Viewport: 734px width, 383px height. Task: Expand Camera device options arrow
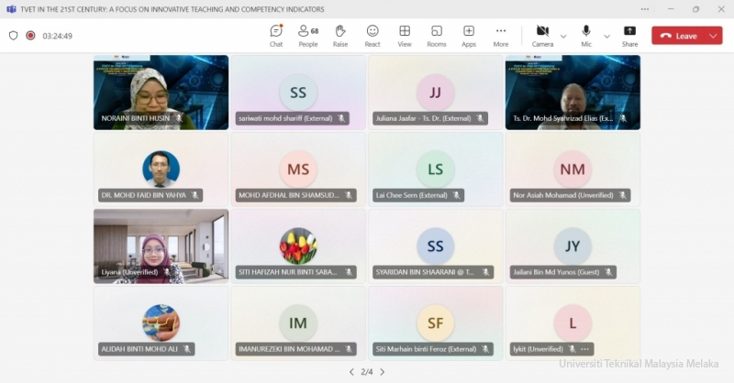563,37
